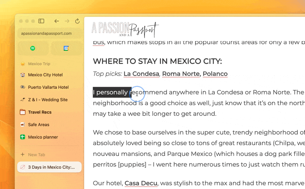Create a New Tab
305x189 pixels.
point(50,155)
